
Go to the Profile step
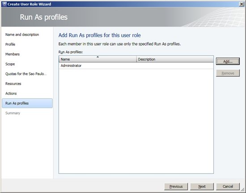tap(10, 44)
